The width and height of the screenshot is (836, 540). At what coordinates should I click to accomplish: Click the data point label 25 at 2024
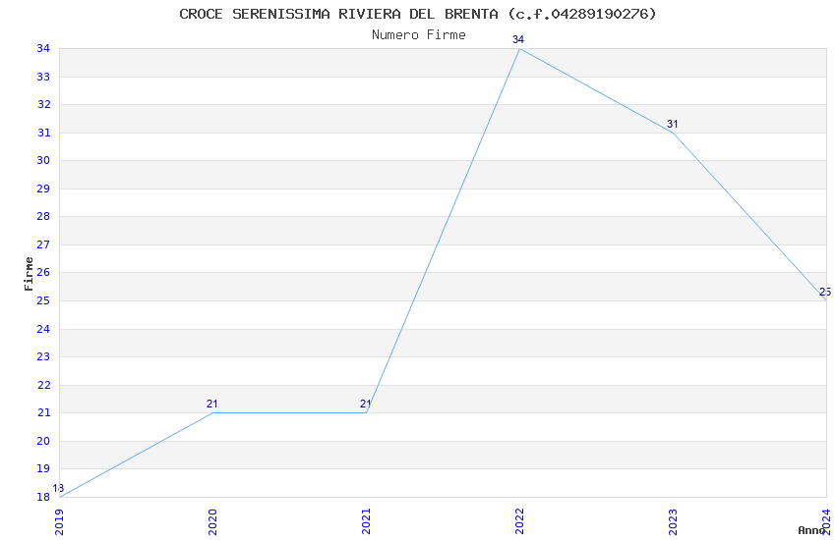(x=825, y=292)
